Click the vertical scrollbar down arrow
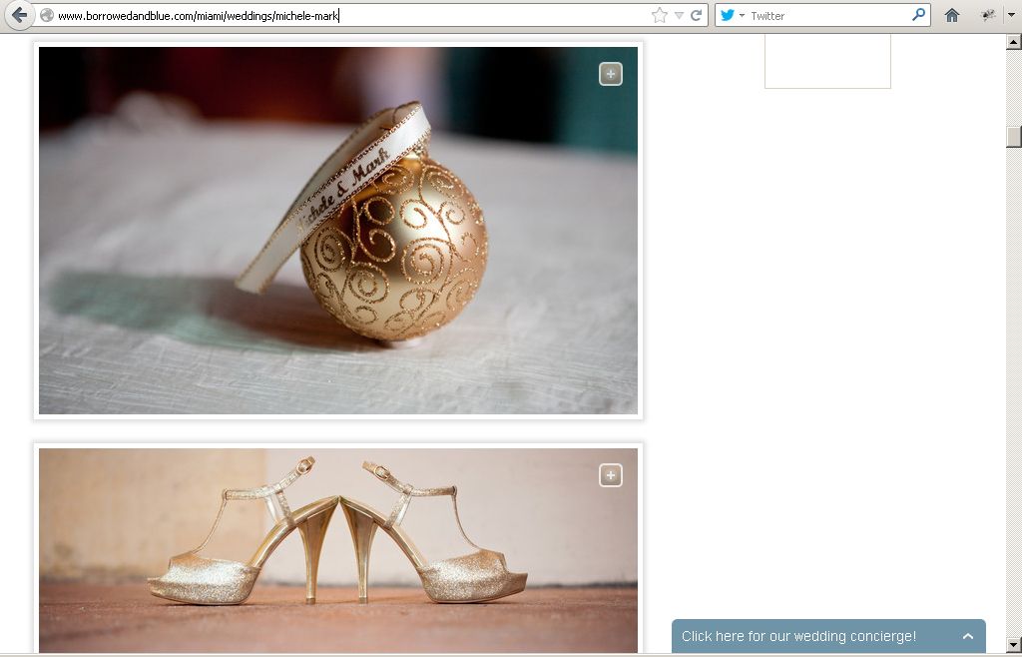The image size is (1022, 657). point(1014,645)
